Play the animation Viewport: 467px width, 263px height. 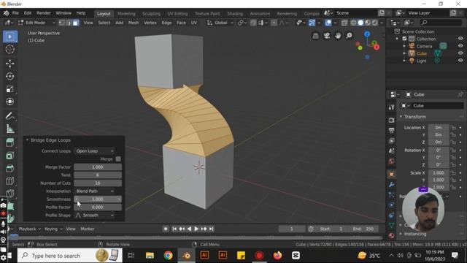(196, 229)
